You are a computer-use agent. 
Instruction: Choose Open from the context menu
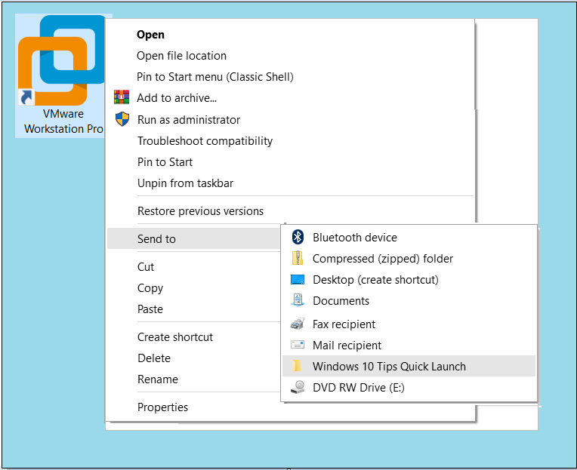[x=290, y=35]
